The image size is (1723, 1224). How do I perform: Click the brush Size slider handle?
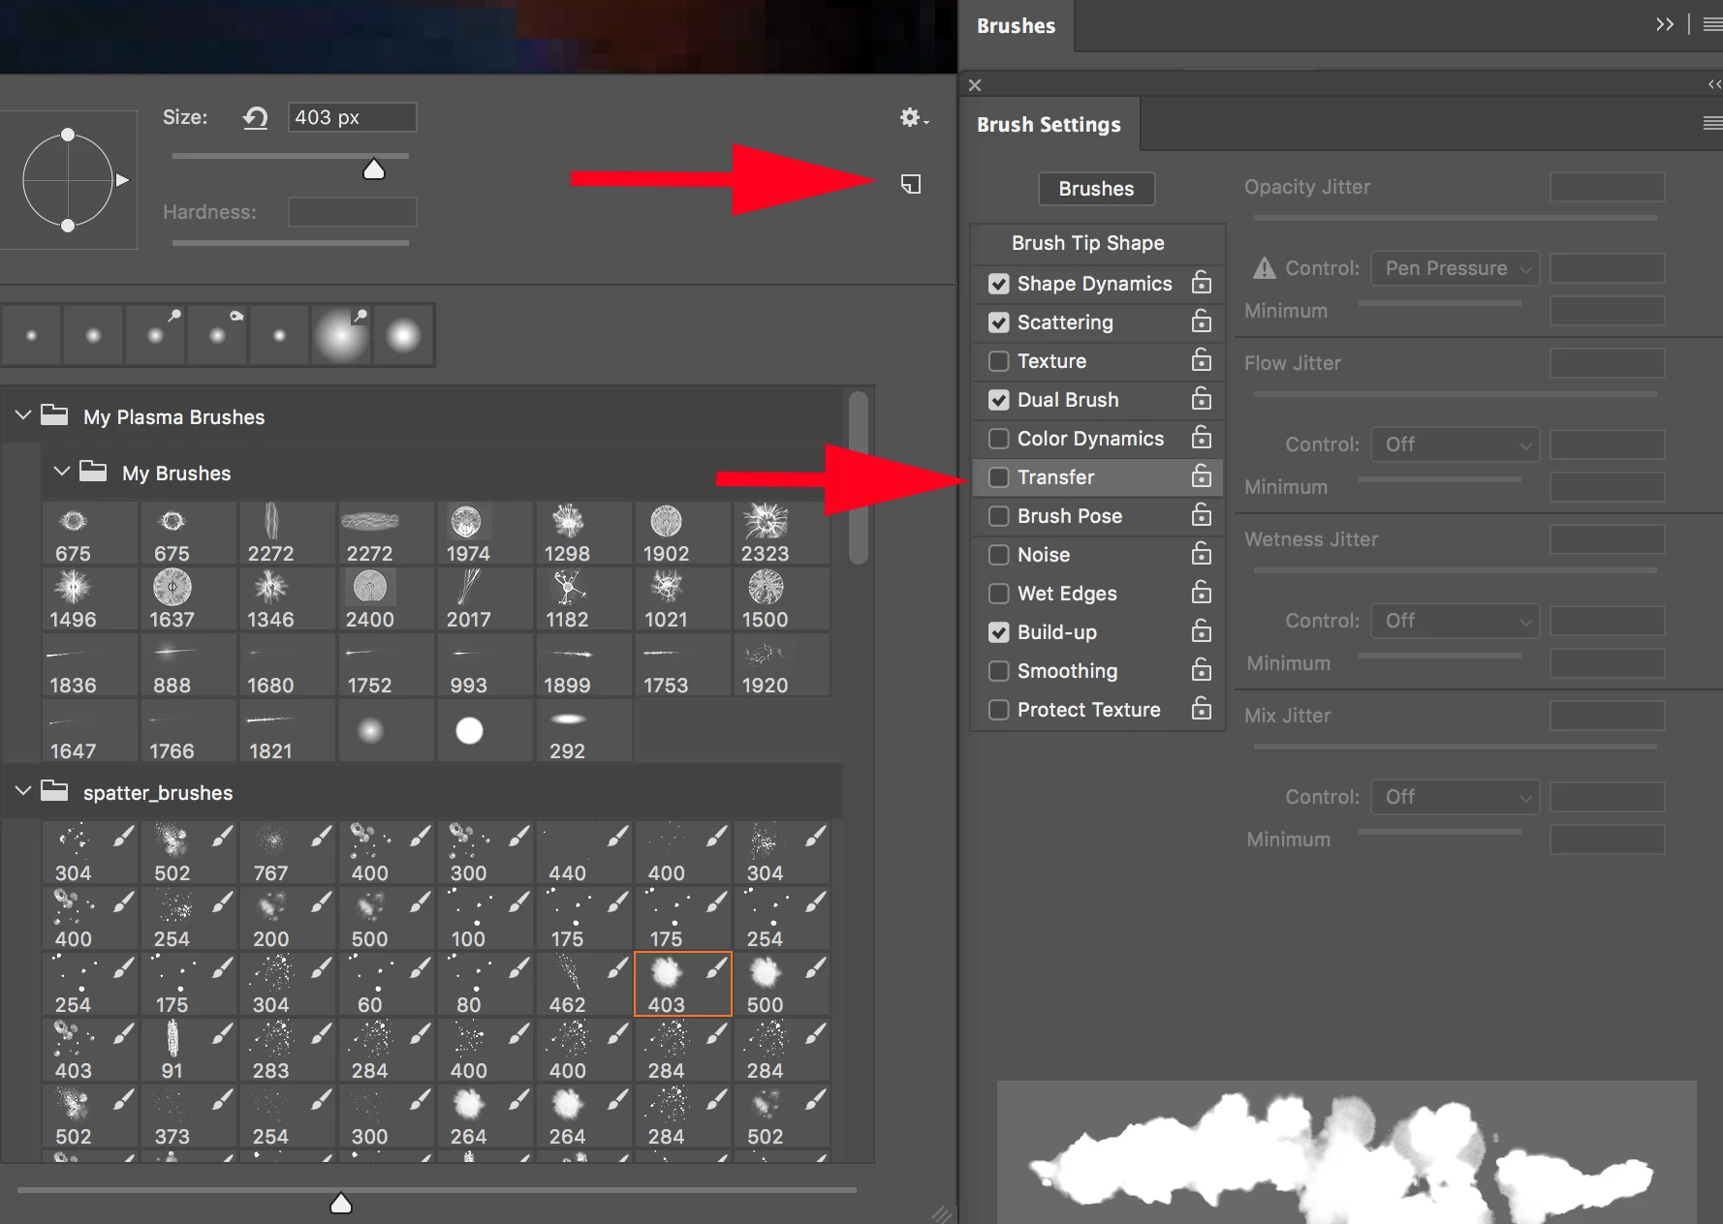click(374, 170)
